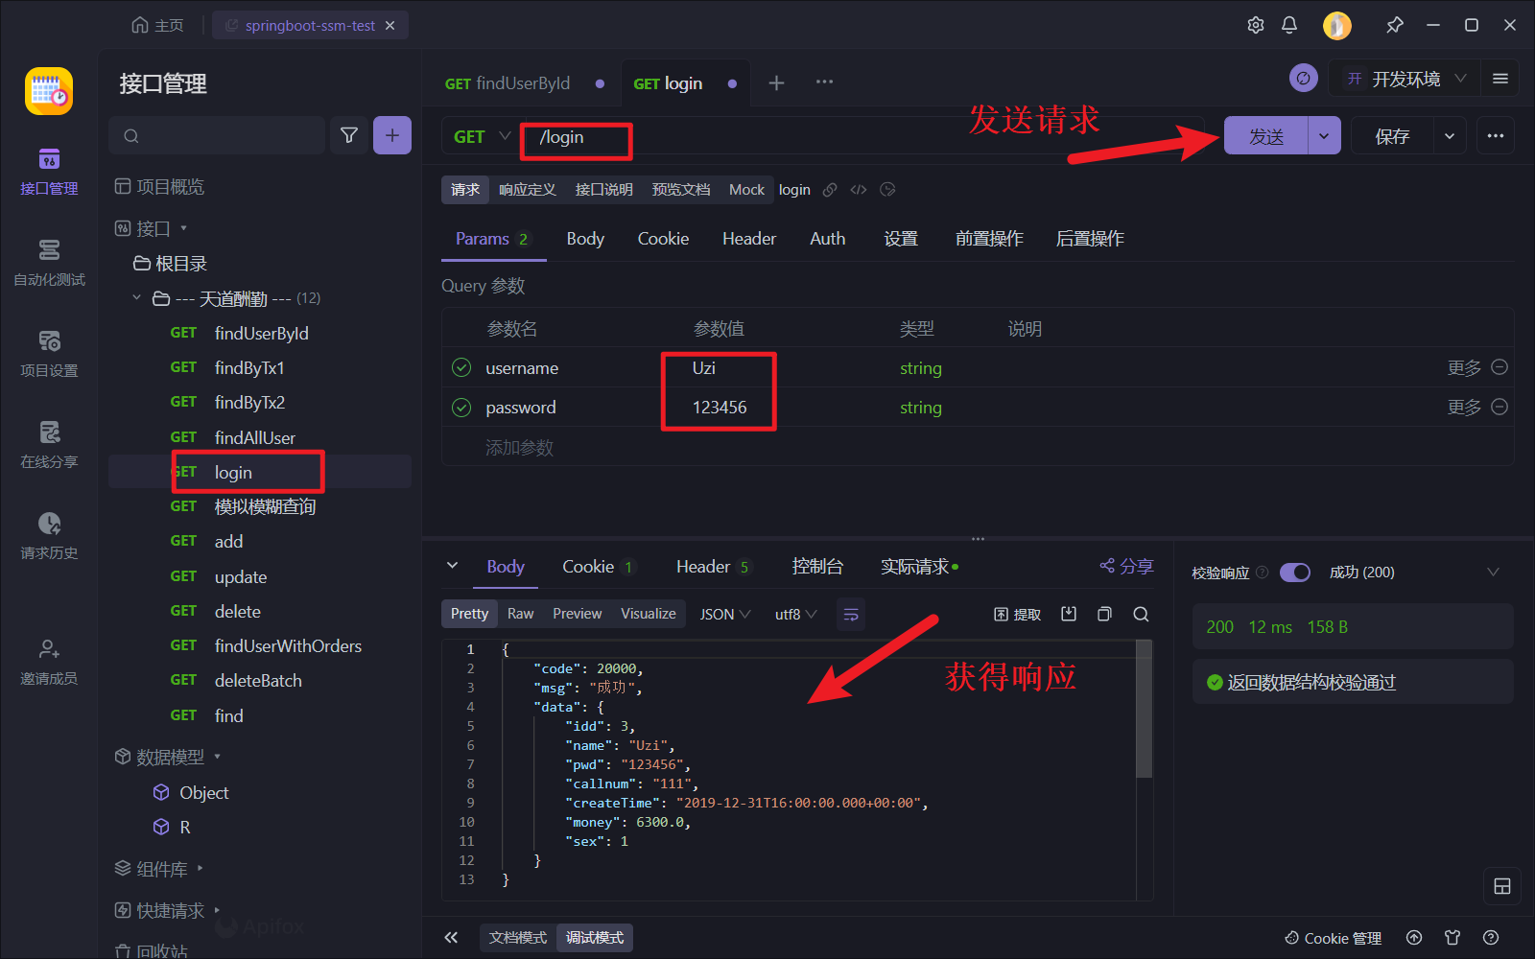Screen dimensions: 1535x959
Task: Click the pin window icon
Action: click(1395, 25)
